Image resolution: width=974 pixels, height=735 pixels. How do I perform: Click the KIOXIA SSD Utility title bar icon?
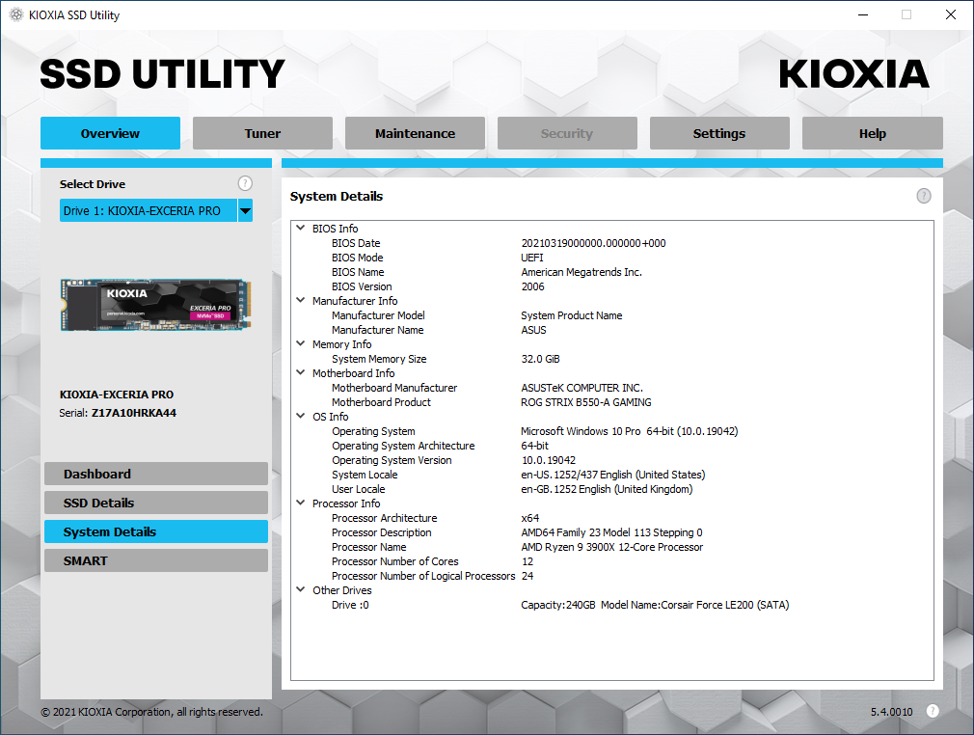click(x=16, y=14)
